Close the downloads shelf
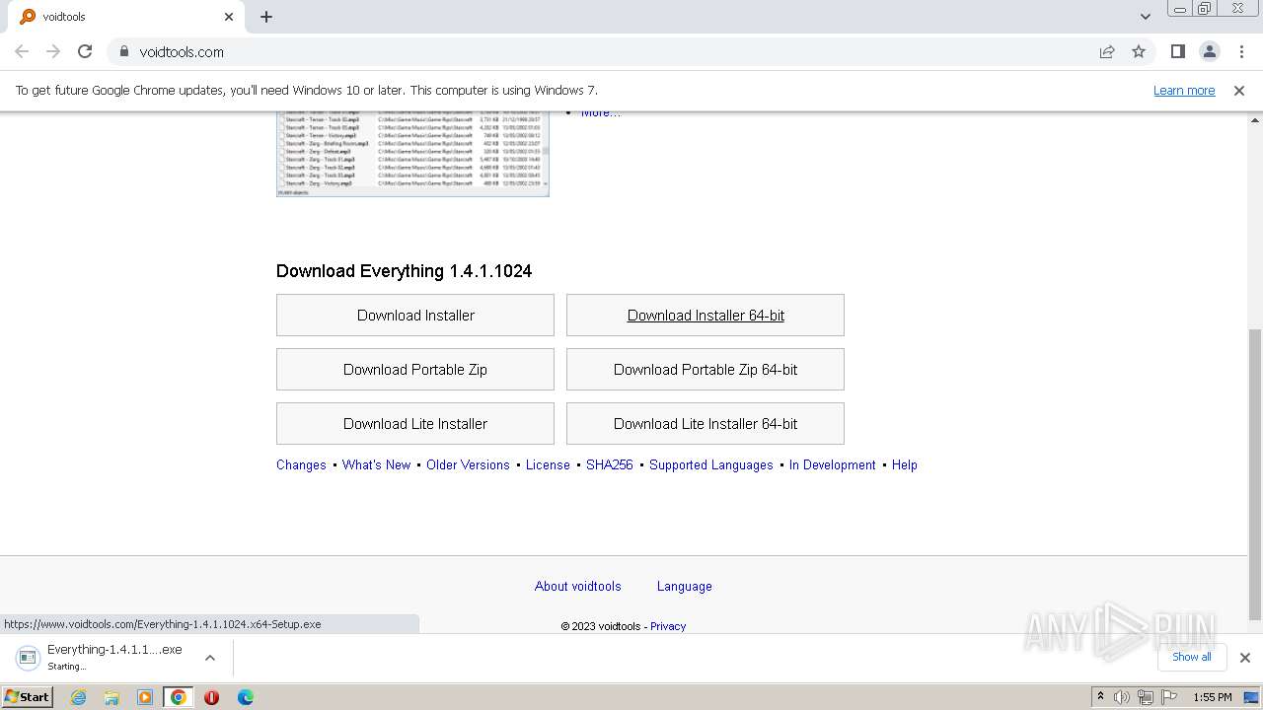Viewport: 1263px width, 710px height. 1244,658
